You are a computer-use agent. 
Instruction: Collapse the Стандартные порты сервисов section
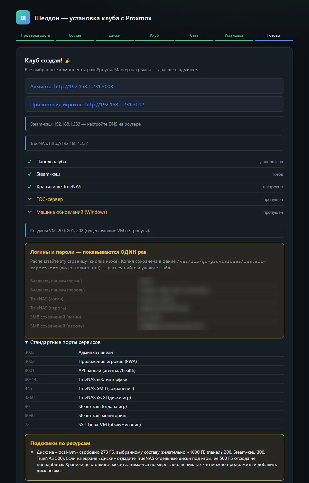click(63, 342)
